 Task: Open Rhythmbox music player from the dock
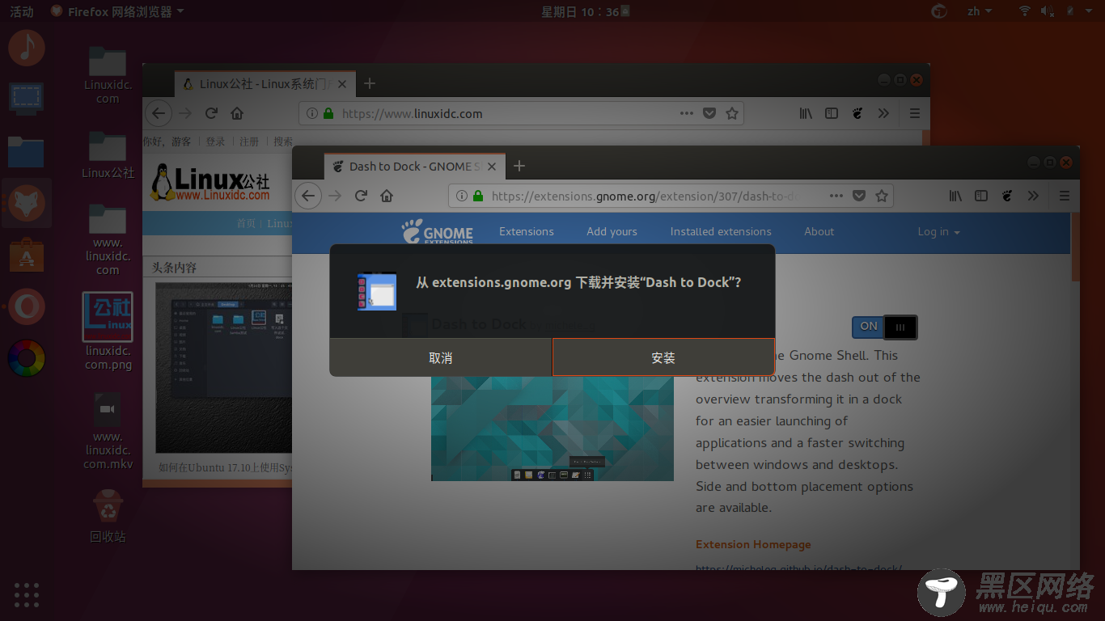27,48
